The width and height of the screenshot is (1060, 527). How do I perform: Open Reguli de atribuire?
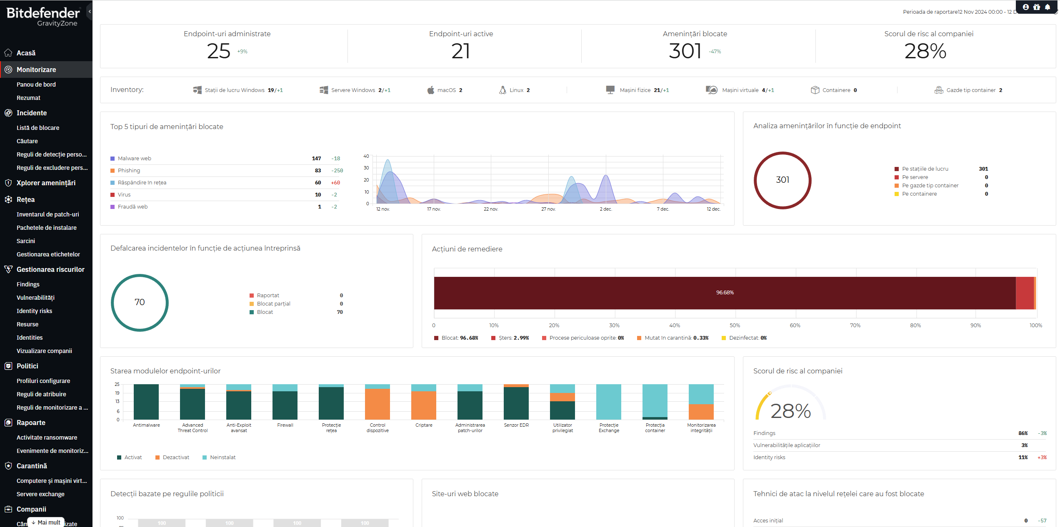[x=41, y=394]
